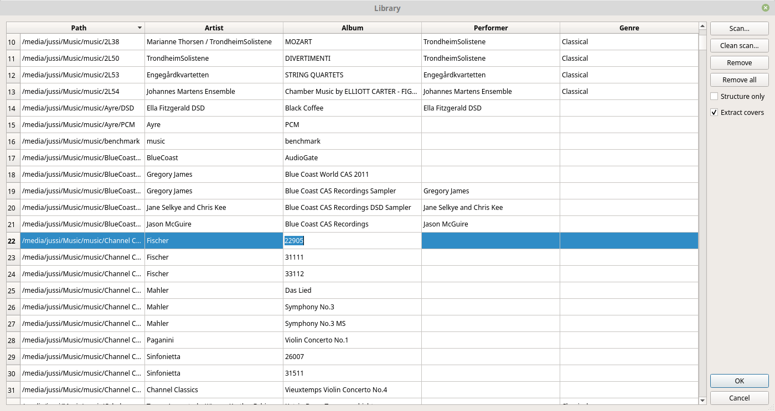The width and height of the screenshot is (775, 411).
Task: Sort by the Album column header
Action: (x=352, y=28)
